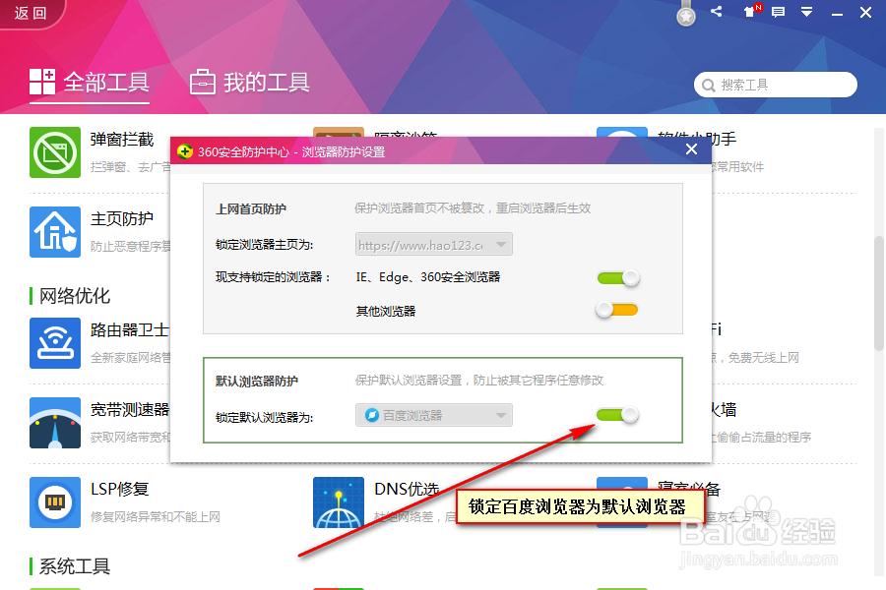Click the 宽带测速器 title text
The width and height of the screenshot is (886, 590).
130,410
